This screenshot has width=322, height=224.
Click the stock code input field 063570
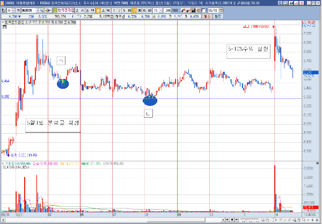[29, 11]
